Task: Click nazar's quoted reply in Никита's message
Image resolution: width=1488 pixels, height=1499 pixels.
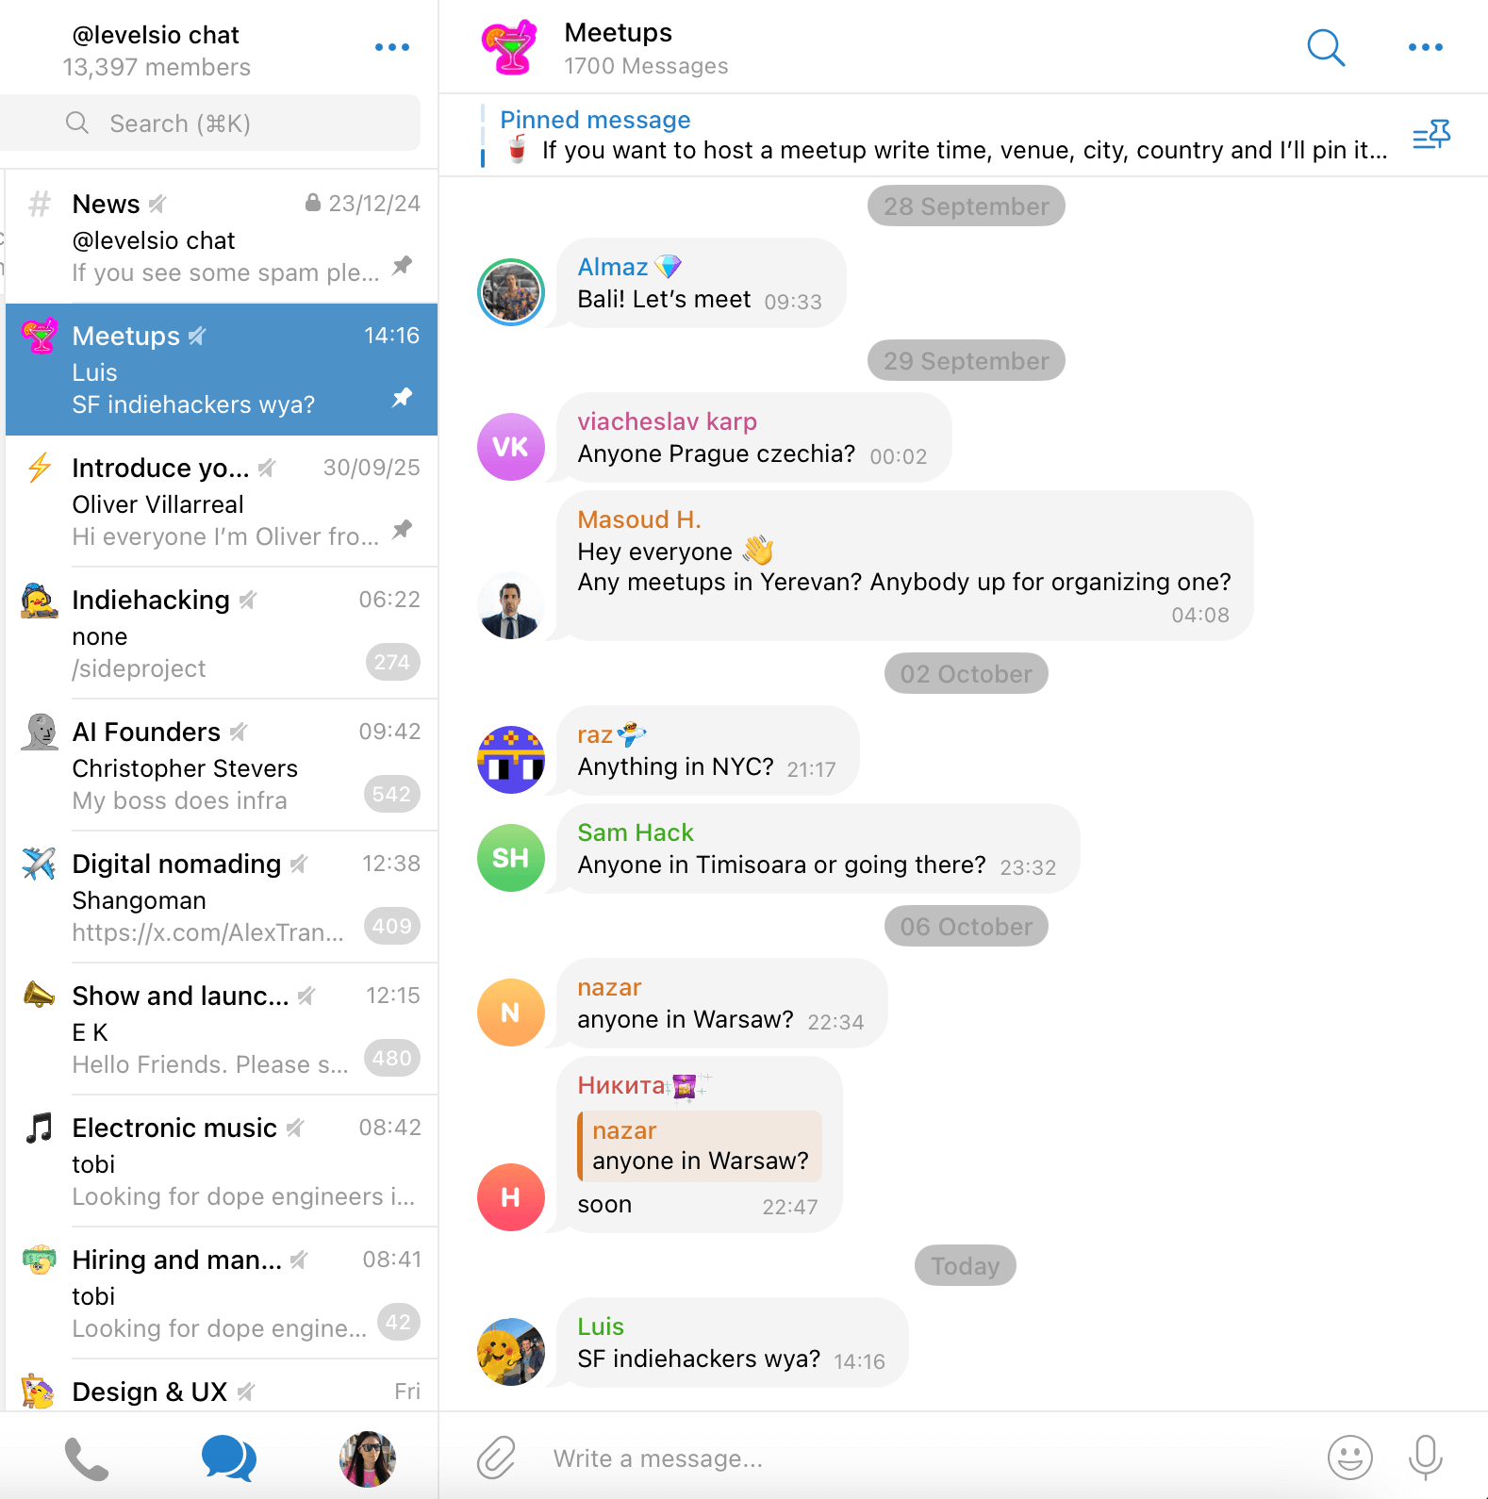Action: (x=700, y=1145)
